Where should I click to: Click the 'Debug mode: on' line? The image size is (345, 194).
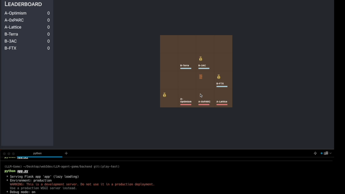pyautogui.click(x=21, y=192)
